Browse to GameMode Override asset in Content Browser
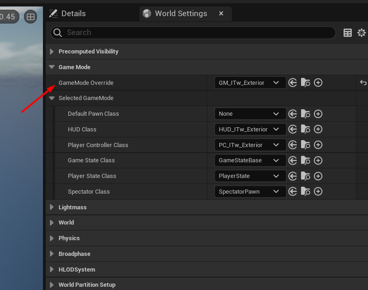This screenshot has width=368, height=290. [x=305, y=83]
